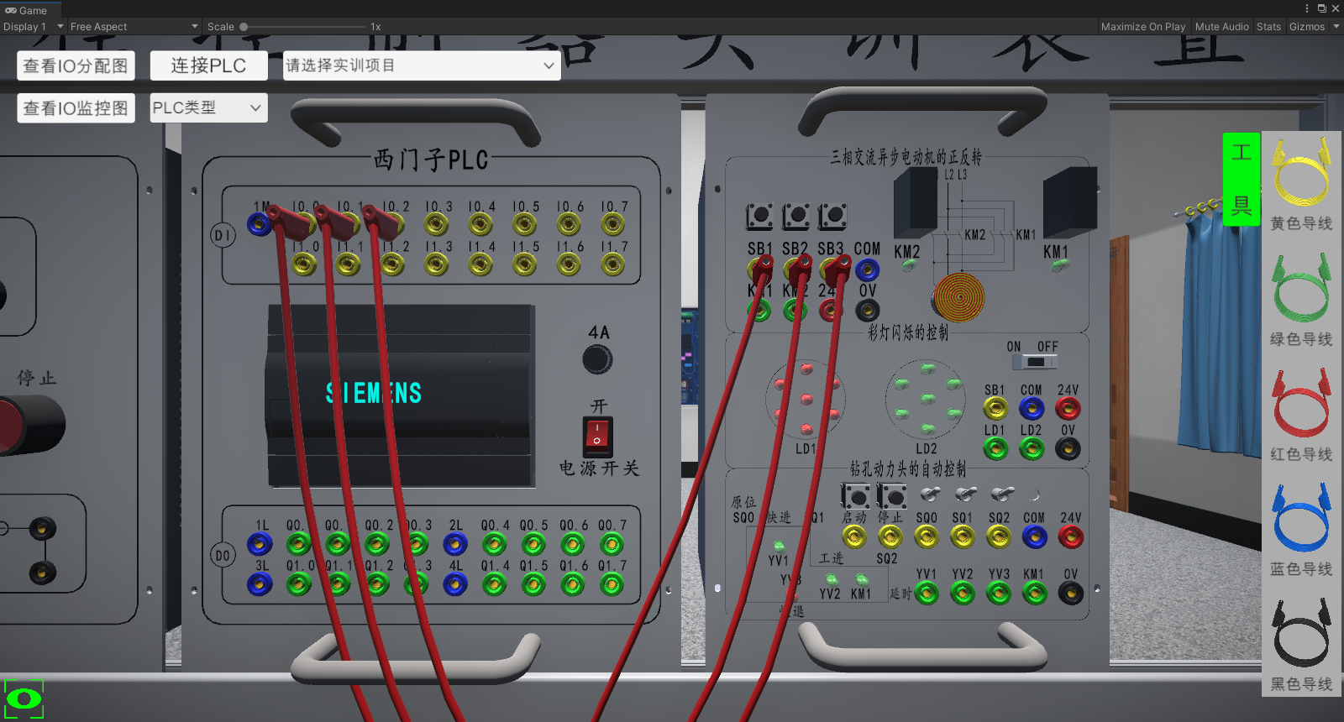Click the LD2 green terminal
The height and width of the screenshot is (722, 1344).
point(1032,449)
